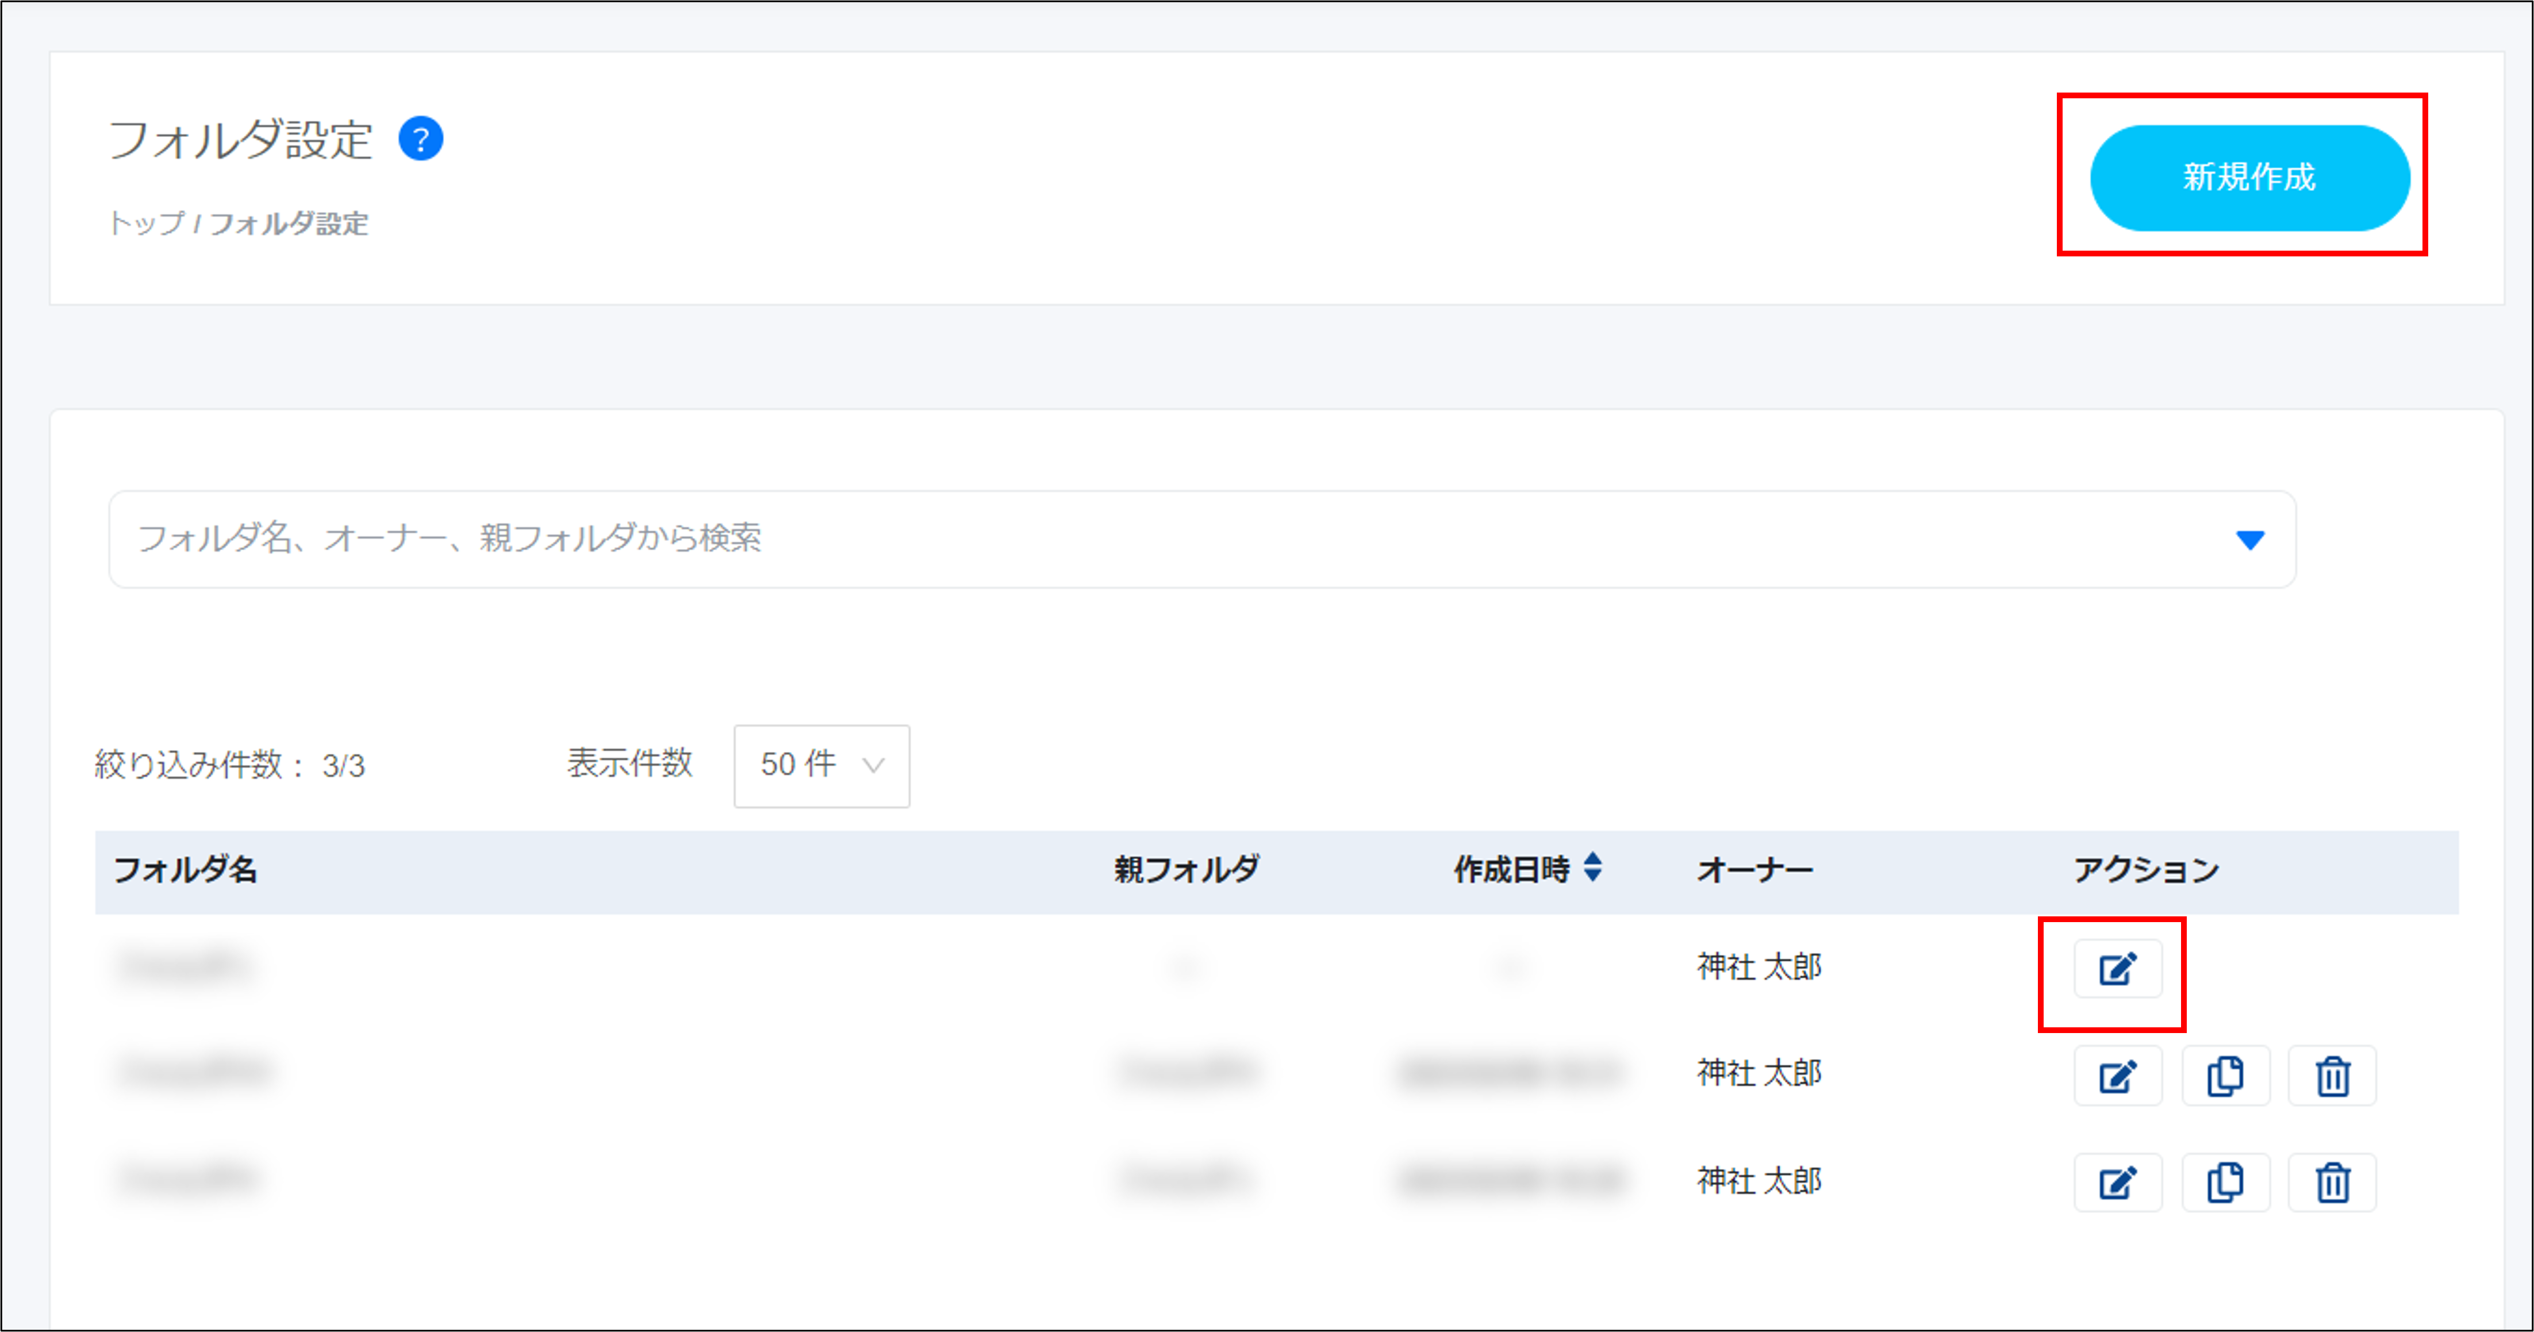Click the trash icon on the second folder row
Viewport: 2534px width, 1332px height.
[2331, 1074]
